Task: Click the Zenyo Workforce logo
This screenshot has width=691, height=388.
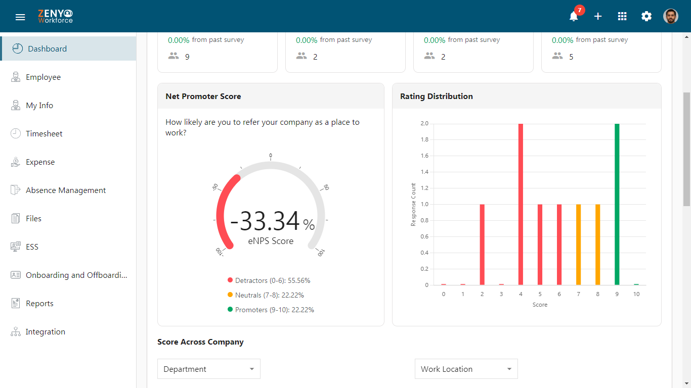Action: 56,16
